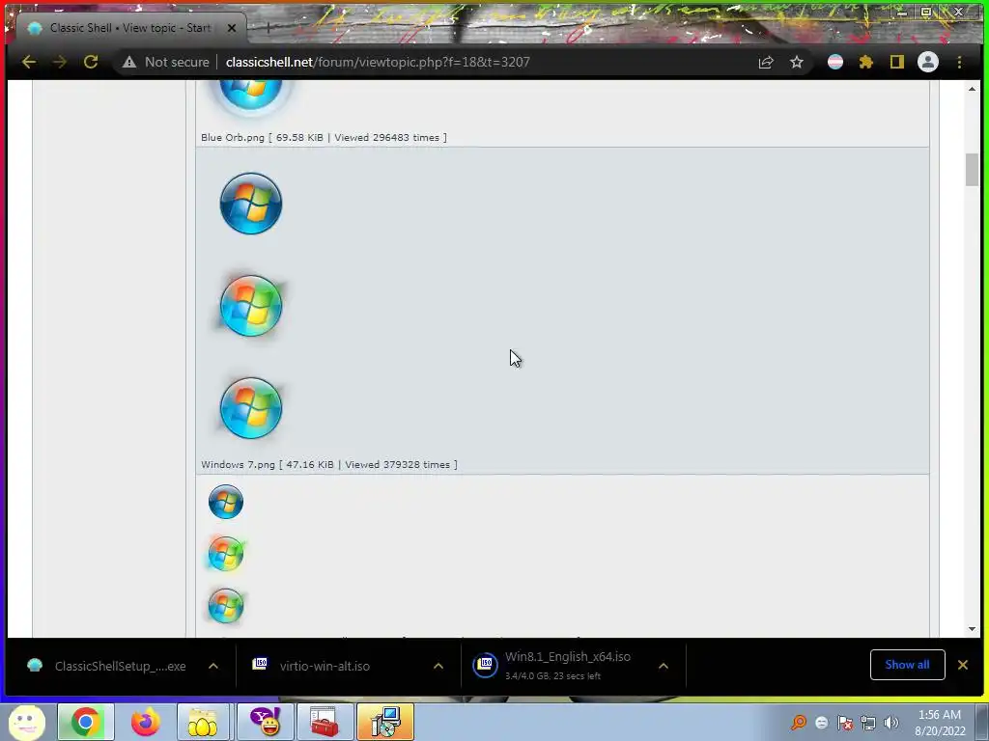
Task: Open the smiley face Start button
Action: [x=26, y=722]
